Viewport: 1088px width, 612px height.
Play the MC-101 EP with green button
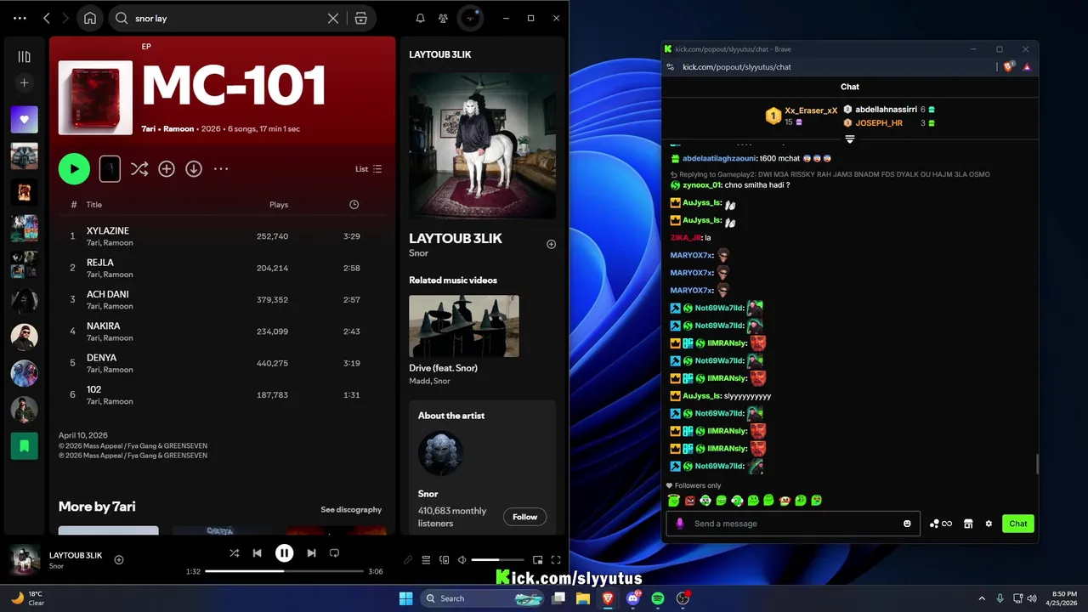click(74, 169)
